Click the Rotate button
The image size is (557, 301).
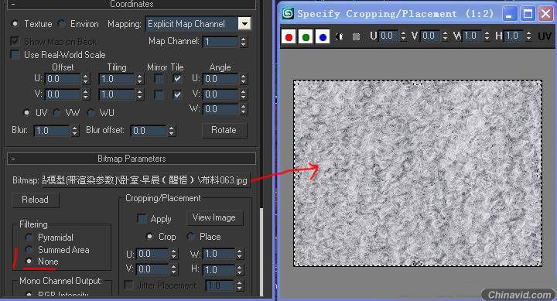[224, 130]
